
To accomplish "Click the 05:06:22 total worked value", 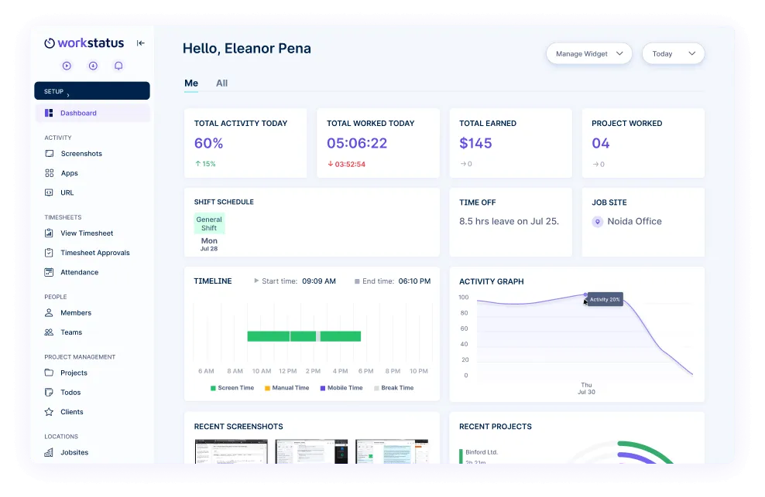I will [357, 143].
